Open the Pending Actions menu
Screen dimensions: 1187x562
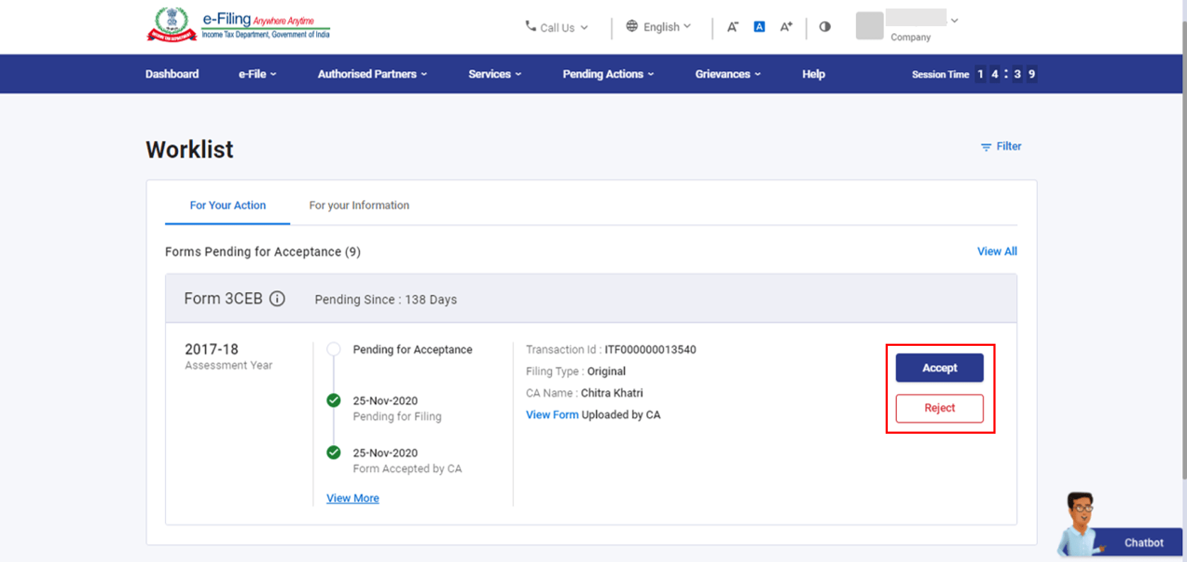(608, 74)
